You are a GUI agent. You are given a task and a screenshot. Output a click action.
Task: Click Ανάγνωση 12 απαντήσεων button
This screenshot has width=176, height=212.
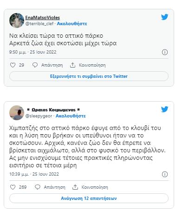(x=89, y=198)
